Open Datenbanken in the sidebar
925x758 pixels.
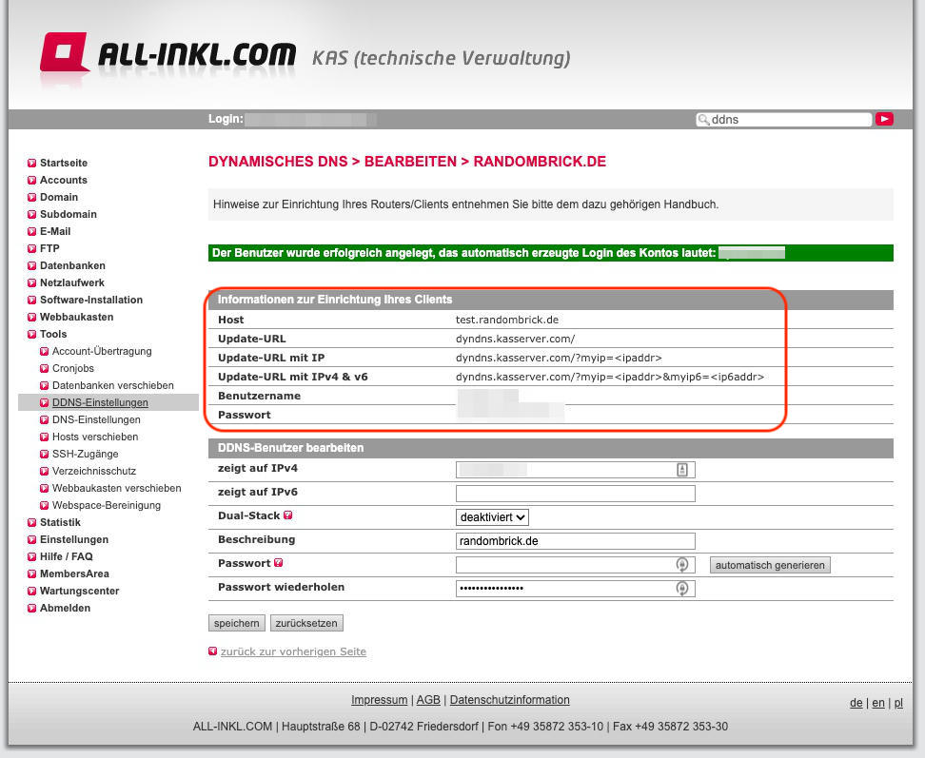[72, 265]
